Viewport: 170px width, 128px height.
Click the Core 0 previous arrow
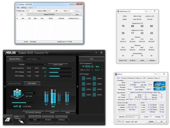[x=92, y=70]
